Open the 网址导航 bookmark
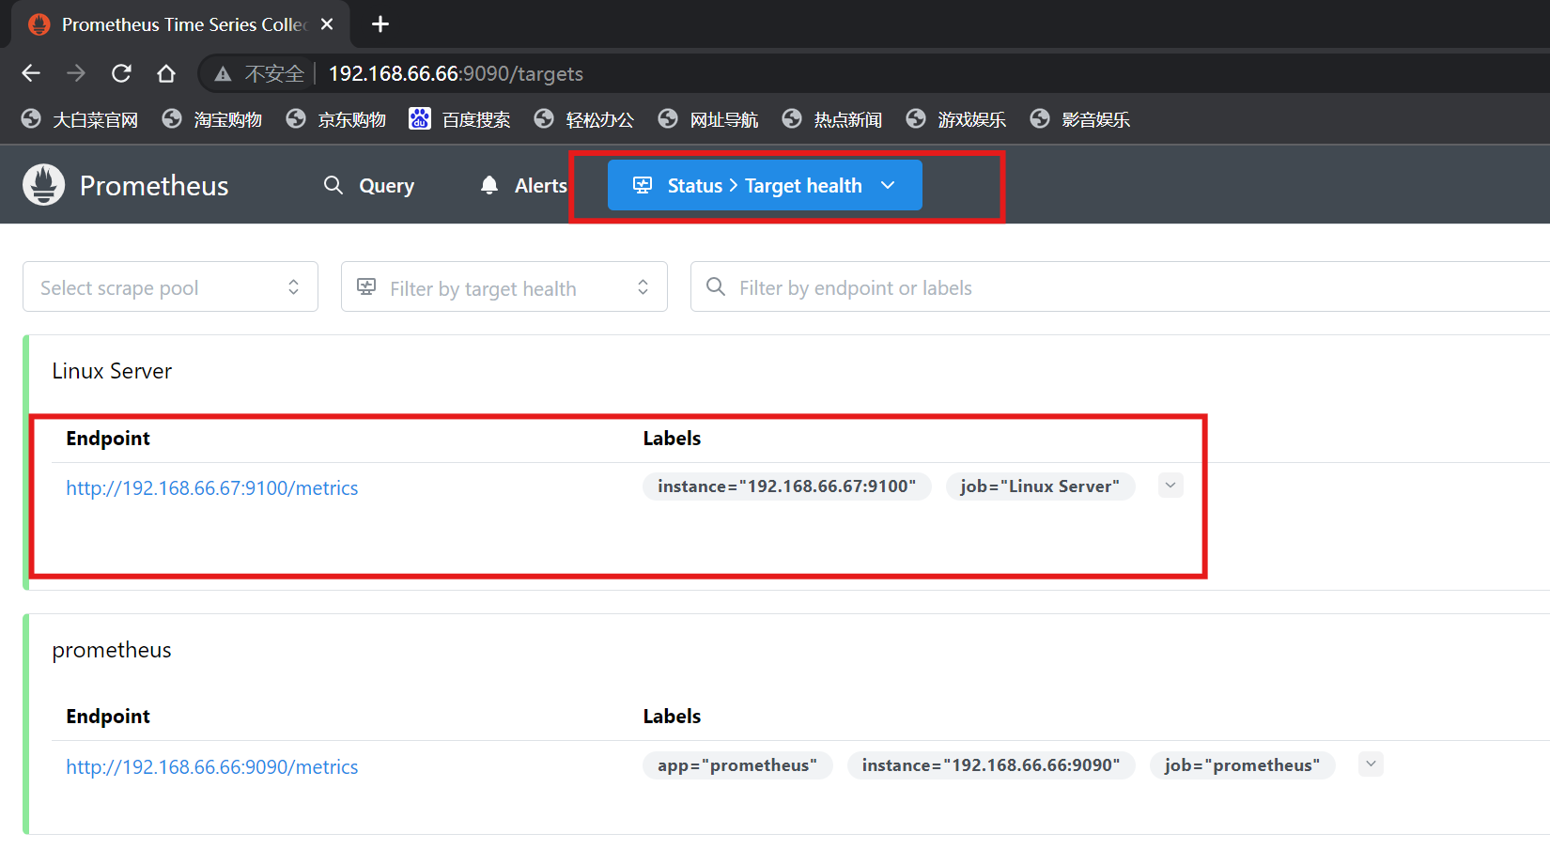This screenshot has height=849, width=1550. tap(708, 119)
